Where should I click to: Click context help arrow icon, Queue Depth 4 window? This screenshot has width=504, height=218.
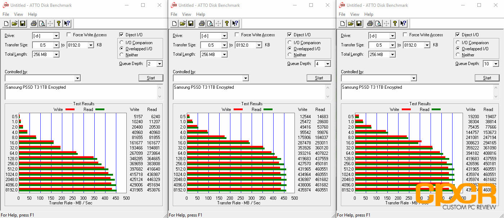[235, 24]
